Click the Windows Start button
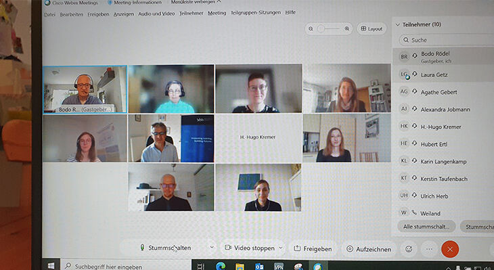 tap(51, 265)
